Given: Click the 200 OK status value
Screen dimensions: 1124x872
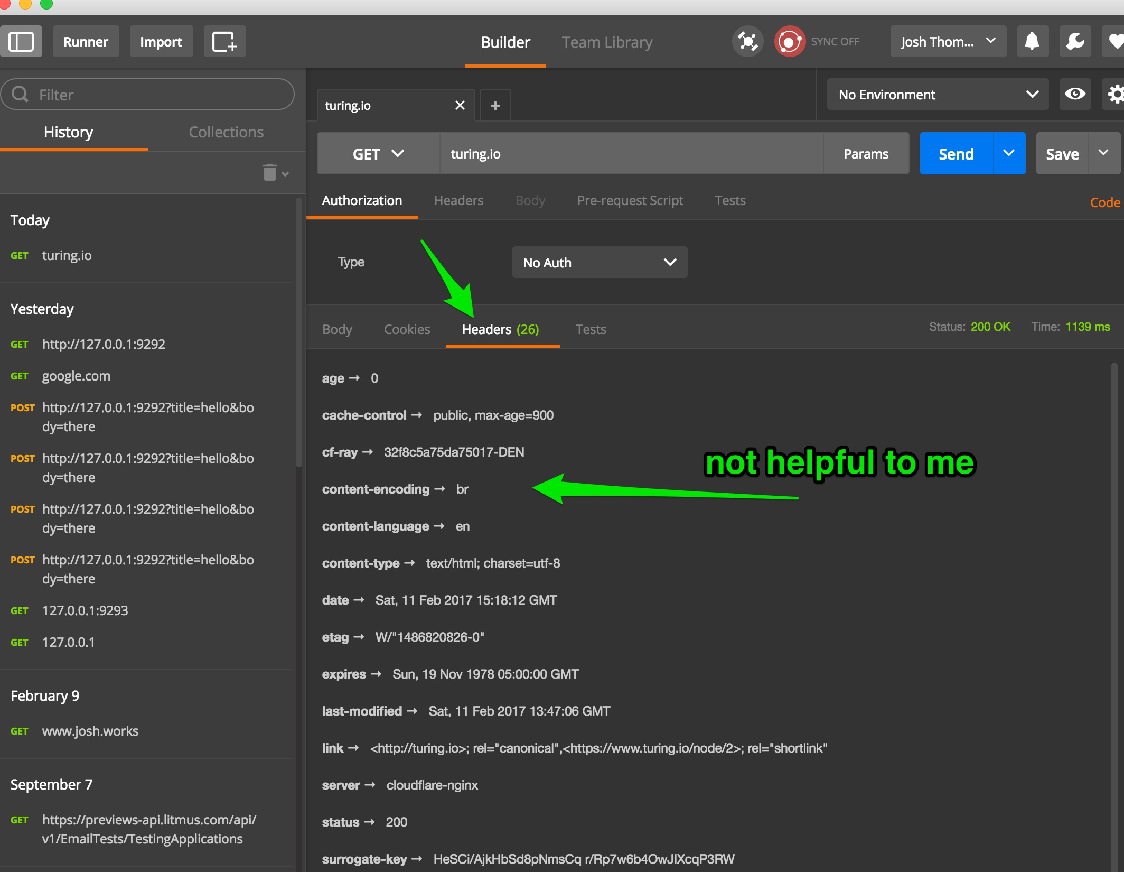Looking at the screenshot, I should (990, 327).
